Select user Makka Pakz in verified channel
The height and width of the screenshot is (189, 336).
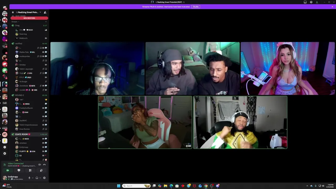coord(31,52)
